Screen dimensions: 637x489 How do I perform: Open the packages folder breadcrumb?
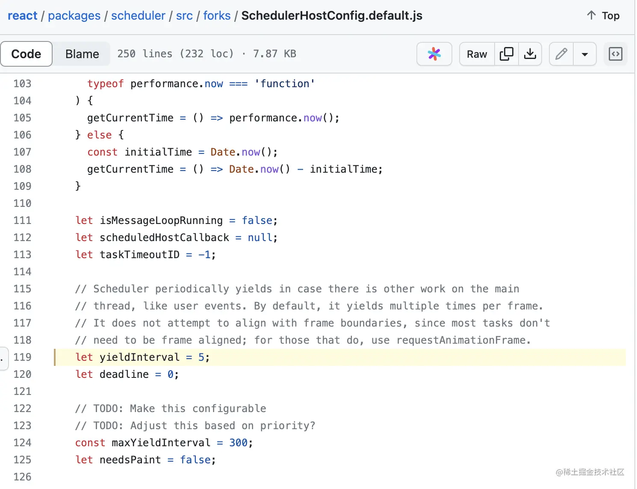[x=74, y=15]
